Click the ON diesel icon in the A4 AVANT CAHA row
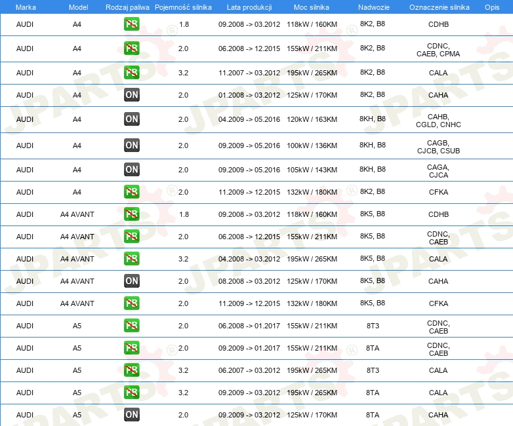513x426 pixels. pos(131,281)
